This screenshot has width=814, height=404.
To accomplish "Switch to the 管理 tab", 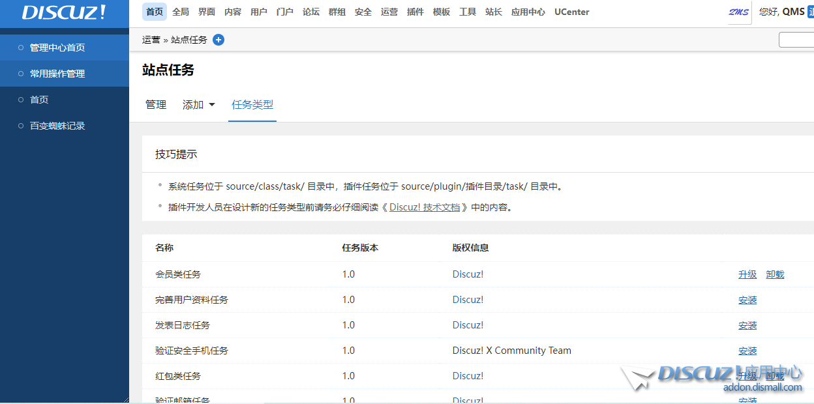I will pos(156,105).
